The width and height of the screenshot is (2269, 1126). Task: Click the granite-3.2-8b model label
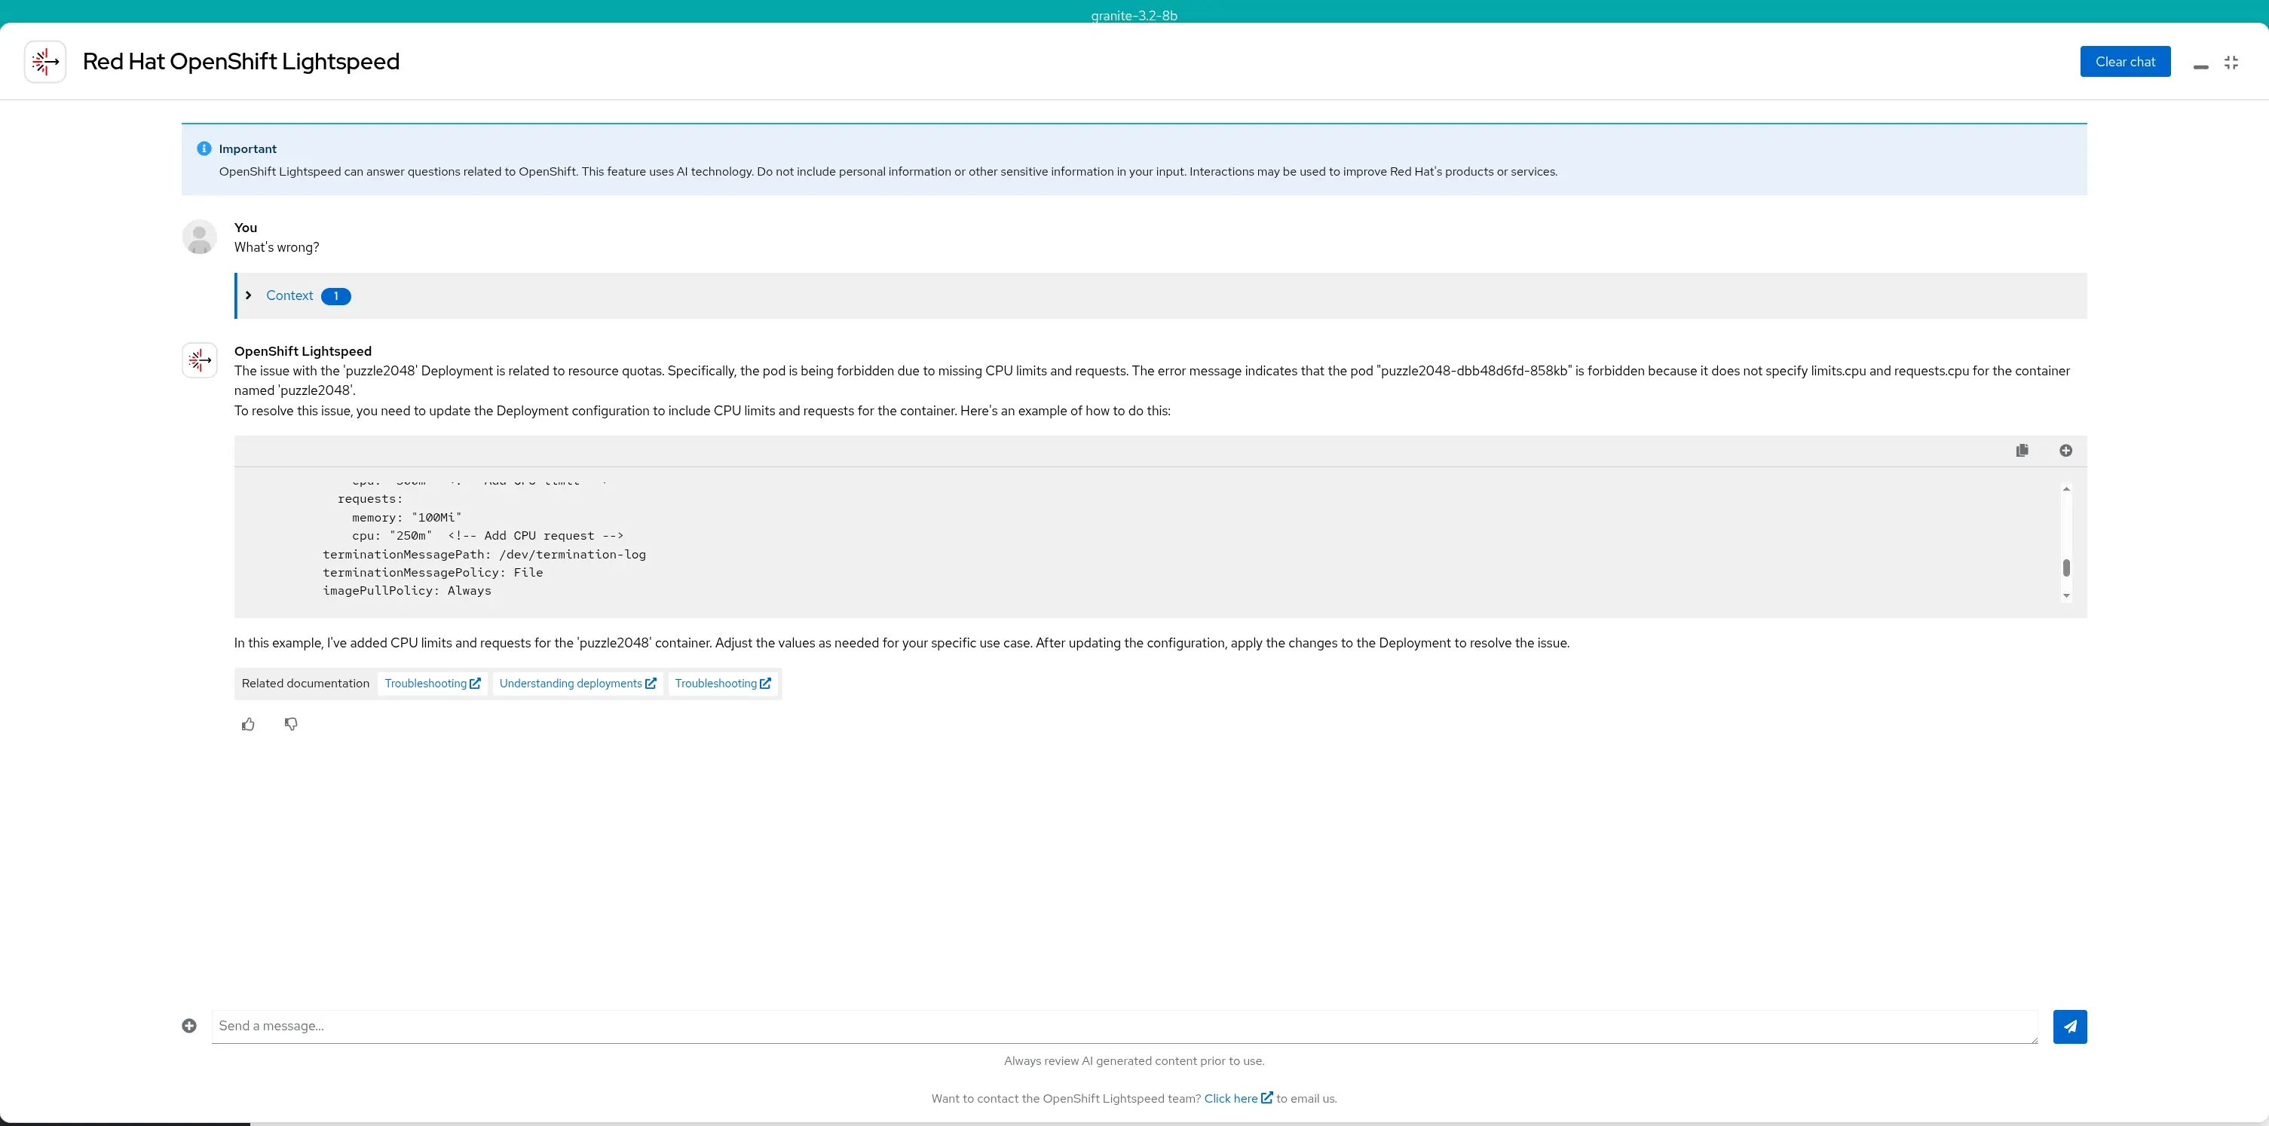pyautogui.click(x=1134, y=15)
